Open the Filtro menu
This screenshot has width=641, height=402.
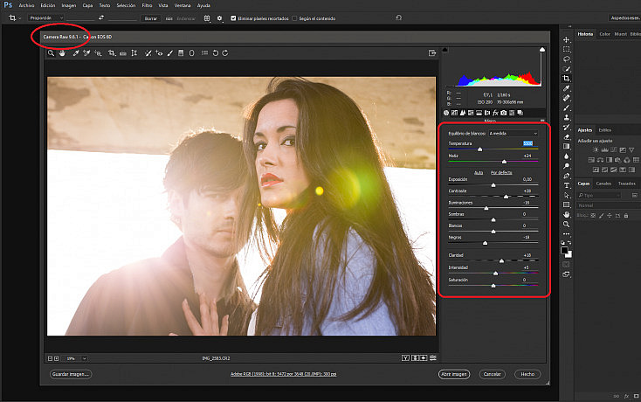(x=147, y=5)
